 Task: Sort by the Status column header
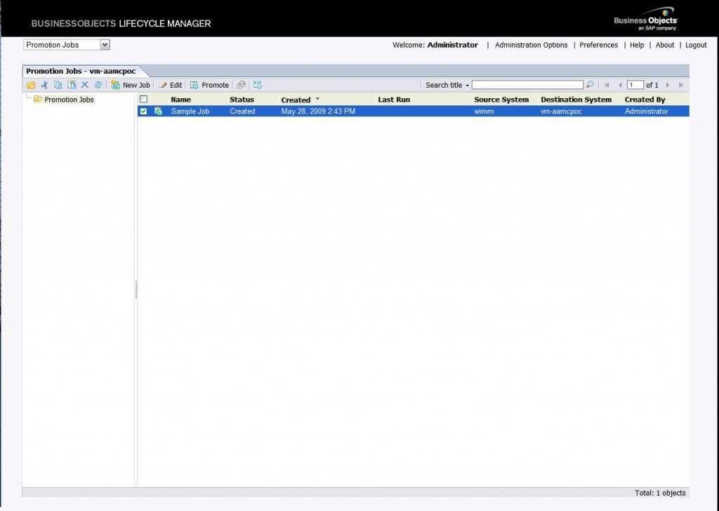(242, 100)
